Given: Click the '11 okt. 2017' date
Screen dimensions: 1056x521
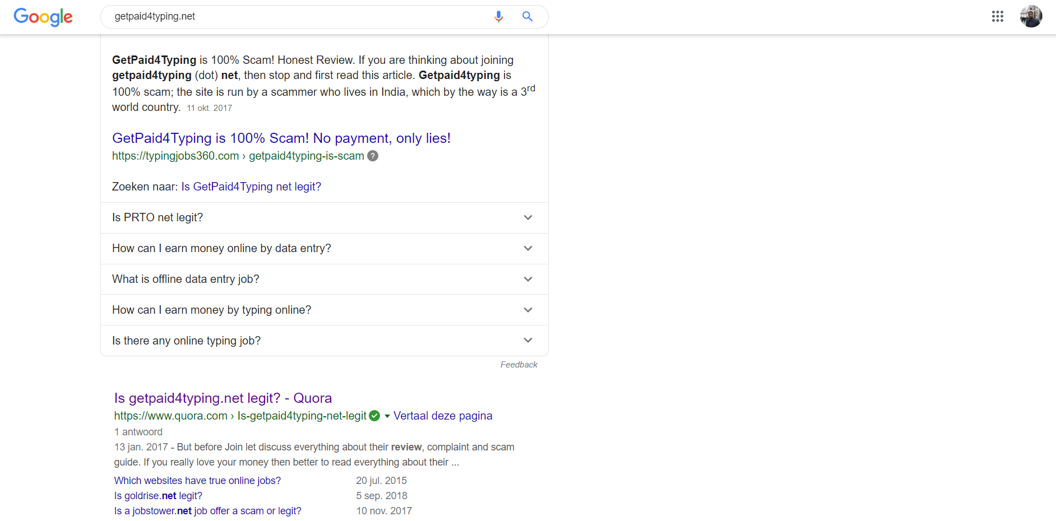Looking at the screenshot, I should (209, 108).
